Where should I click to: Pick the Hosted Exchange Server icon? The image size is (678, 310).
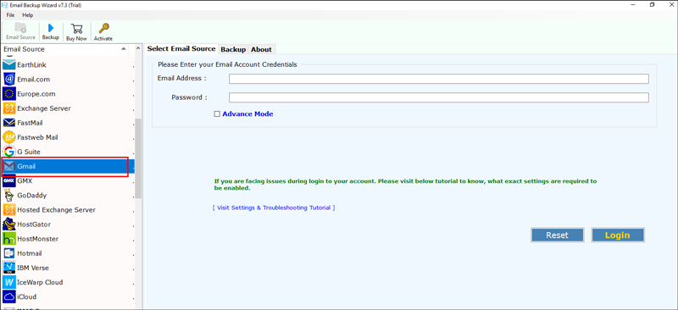point(9,210)
